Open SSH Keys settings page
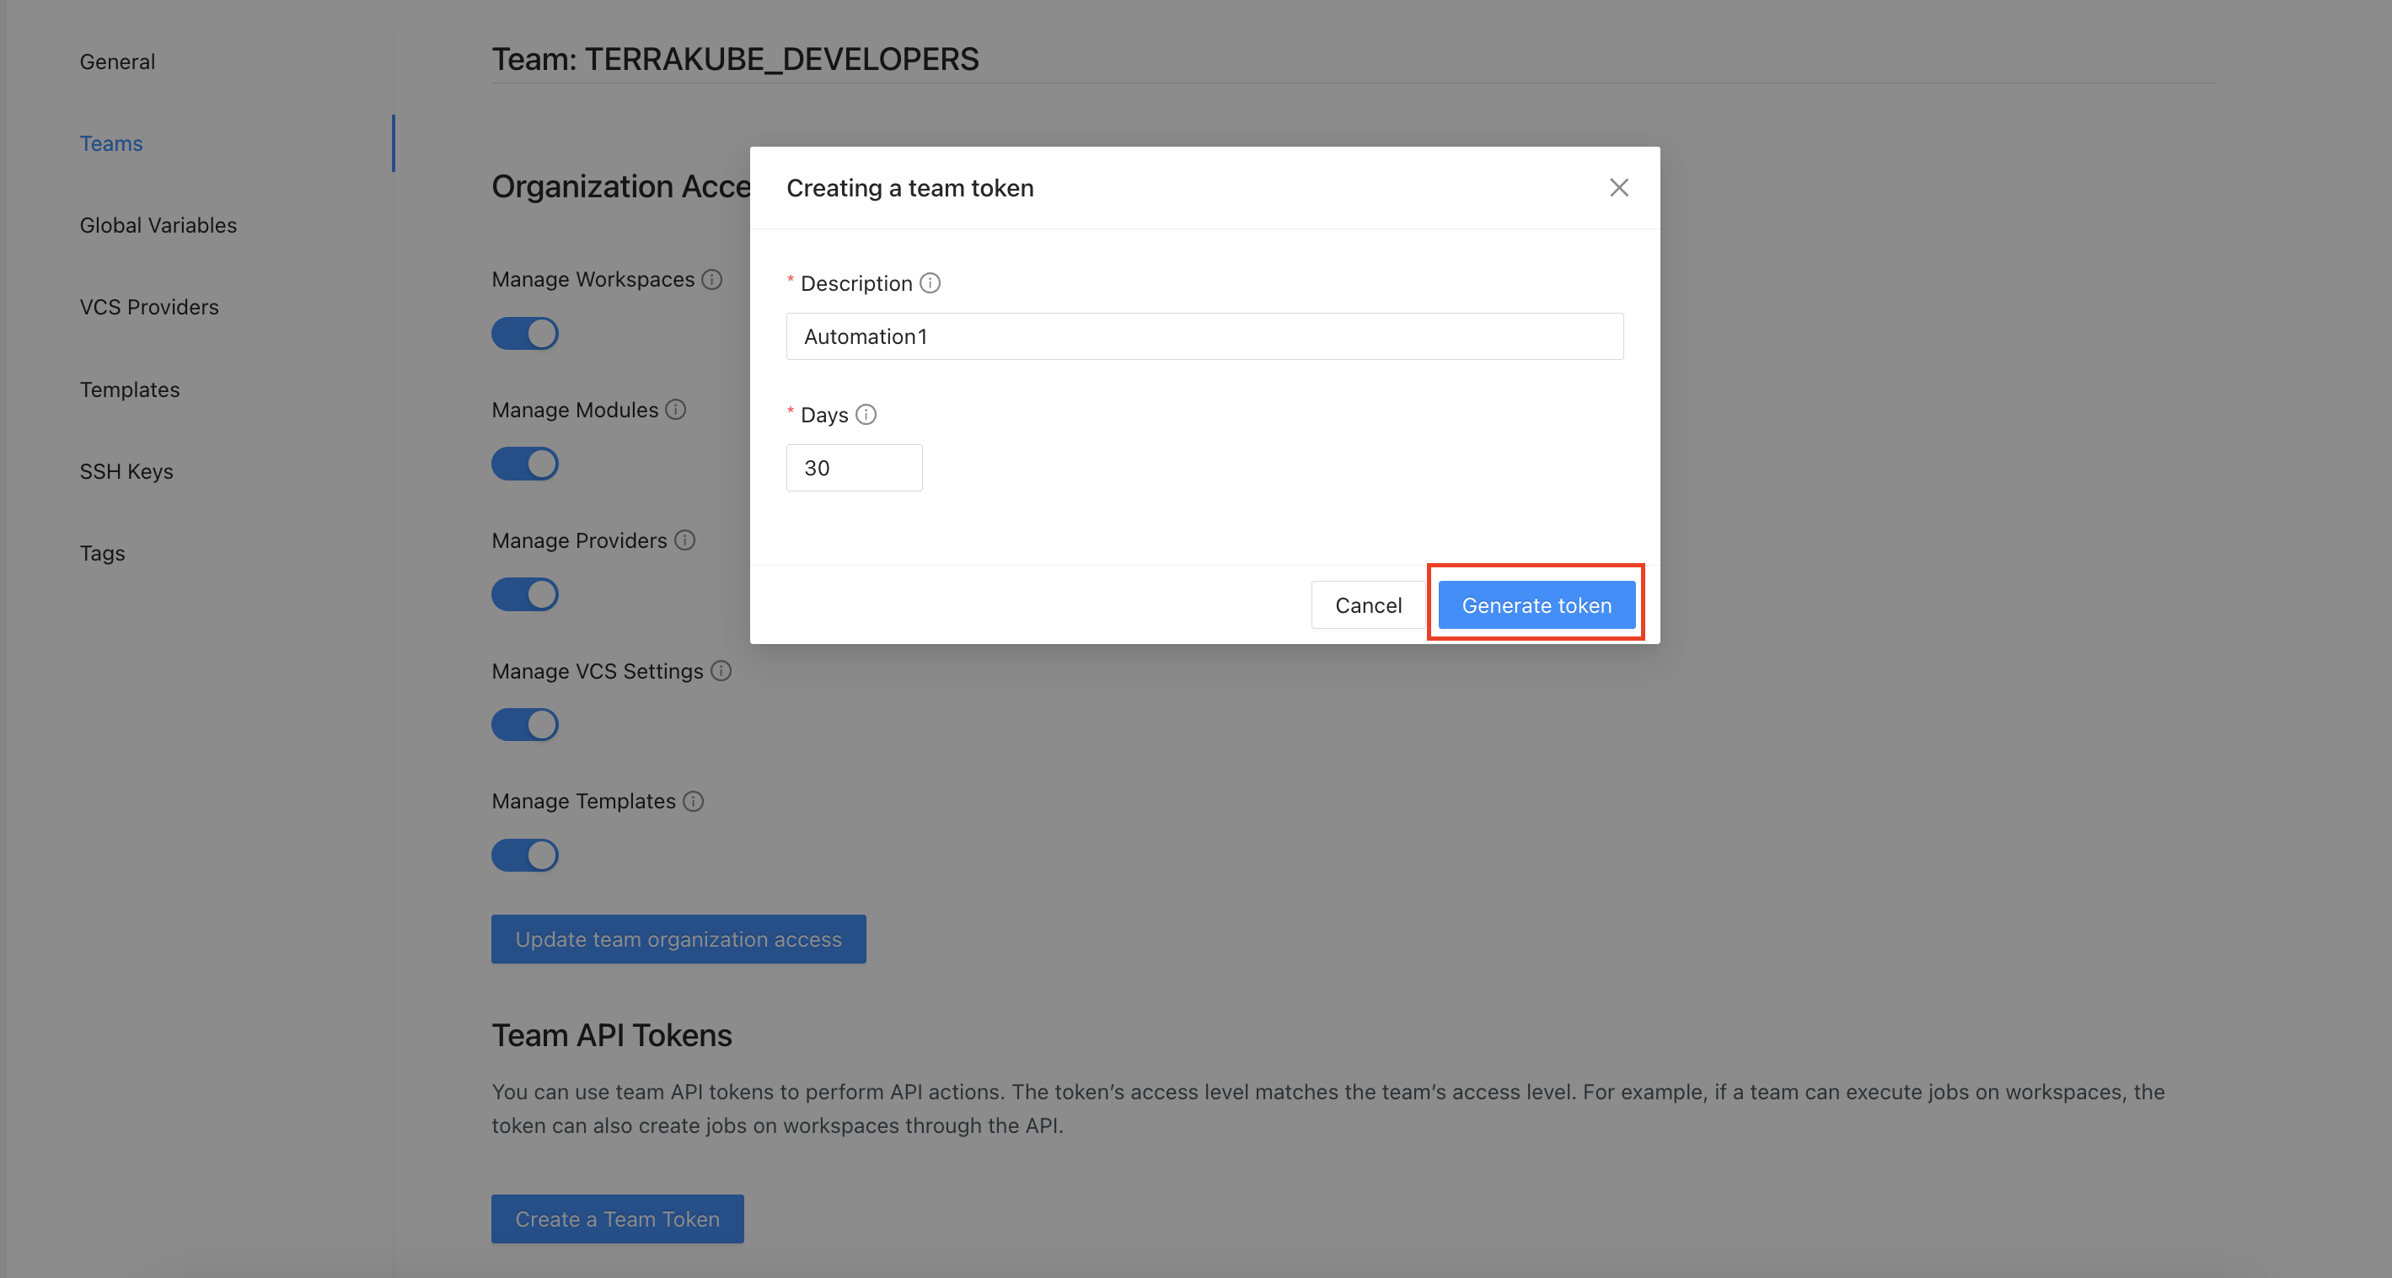The image size is (2392, 1278). [x=126, y=471]
